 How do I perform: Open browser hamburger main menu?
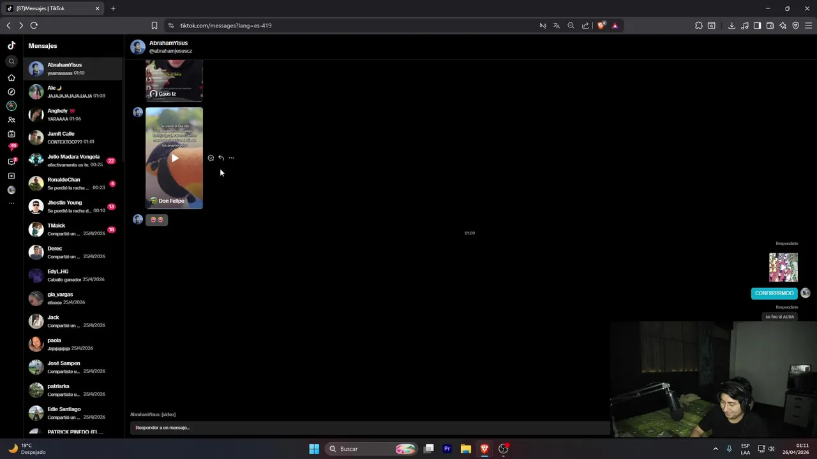coord(808,25)
